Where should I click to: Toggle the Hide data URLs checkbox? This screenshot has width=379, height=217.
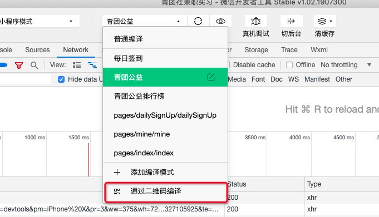61,79
